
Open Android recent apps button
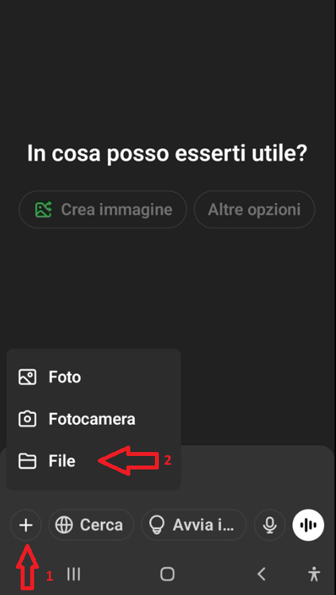[74, 574]
